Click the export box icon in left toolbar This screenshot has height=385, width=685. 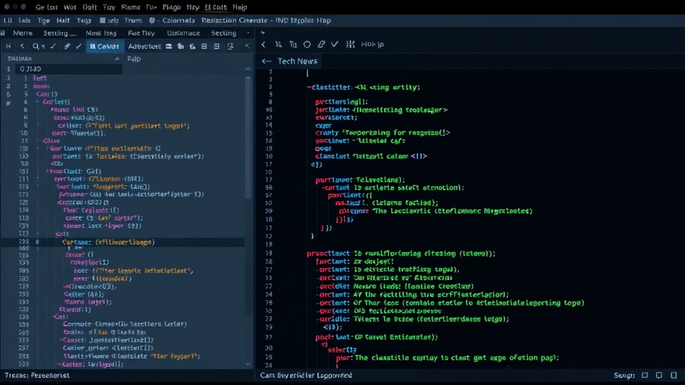(x=230, y=46)
